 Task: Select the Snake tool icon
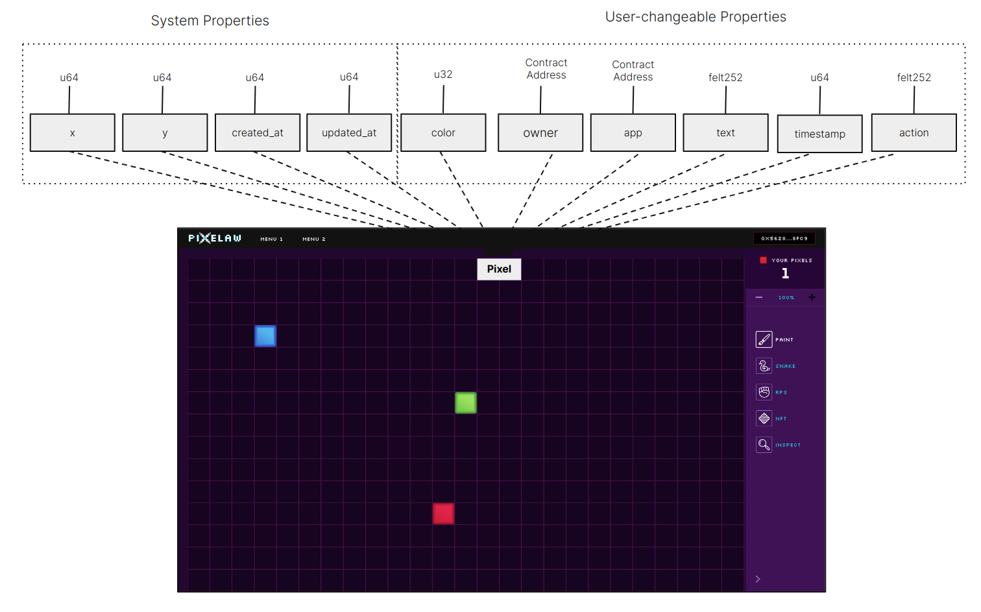764,366
